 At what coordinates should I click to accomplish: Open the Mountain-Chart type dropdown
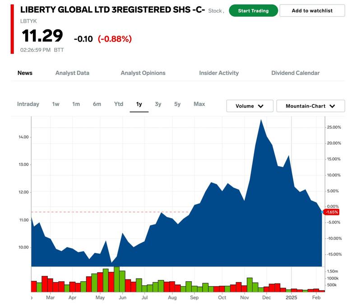(310, 106)
